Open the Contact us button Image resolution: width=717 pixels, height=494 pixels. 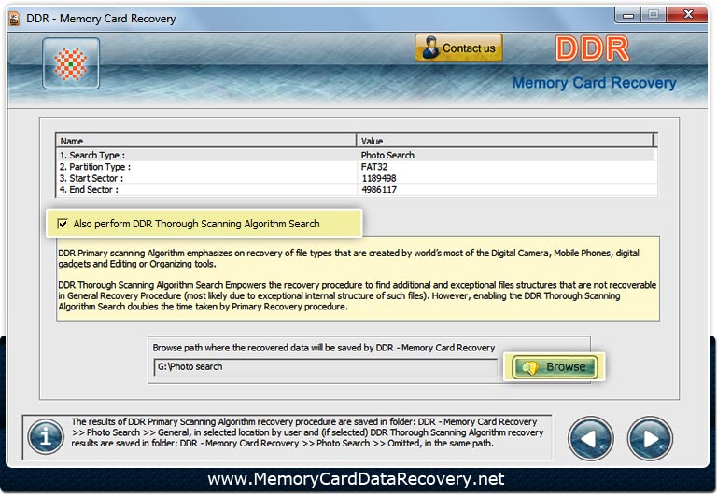pos(458,48)
